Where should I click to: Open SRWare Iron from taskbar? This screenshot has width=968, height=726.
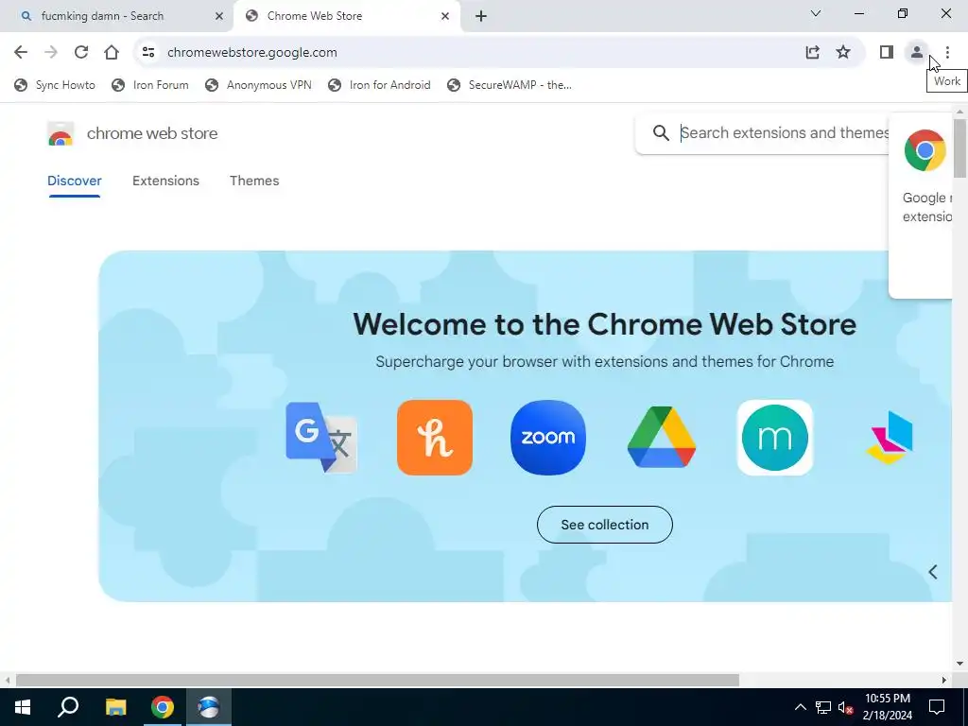click(209, 707)
